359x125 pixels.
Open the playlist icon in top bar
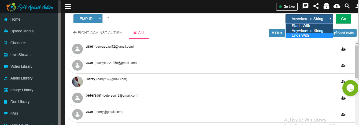pos(326,6)
